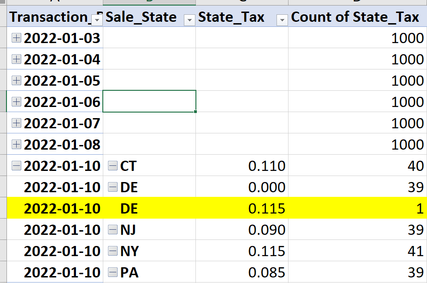Screen dimensions: 427x283
Task: Collapse the NY state group
Action: 113,251
